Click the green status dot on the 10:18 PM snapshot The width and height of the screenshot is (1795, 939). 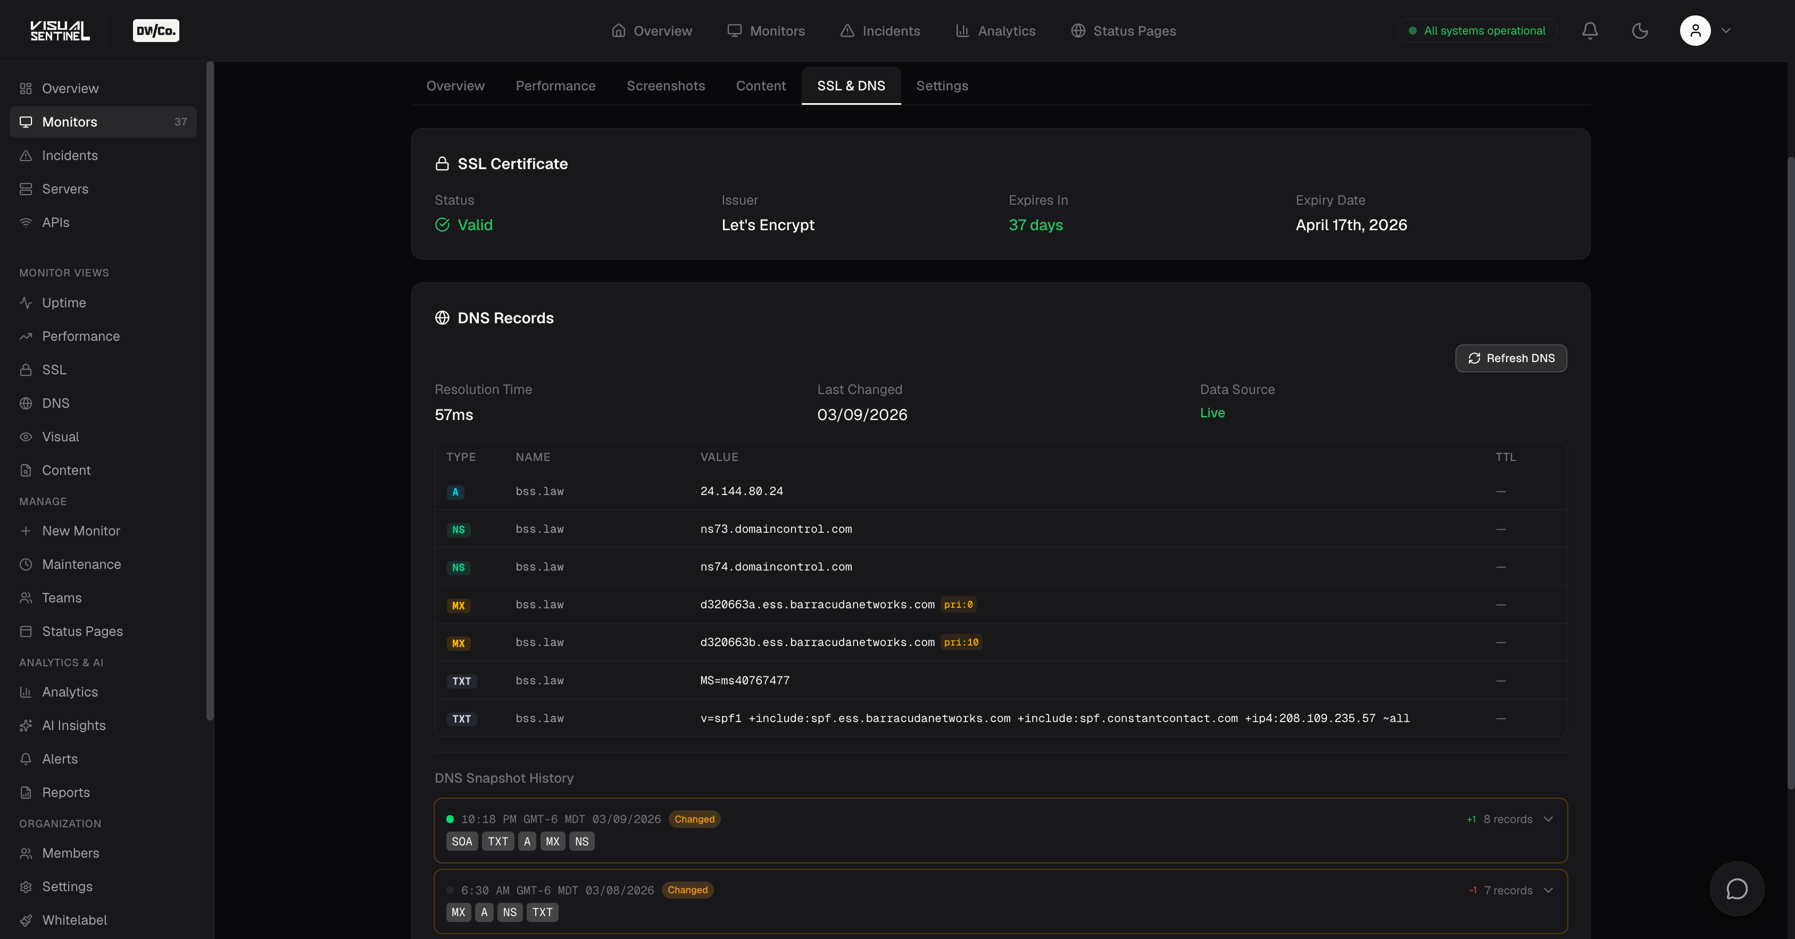pyautogui.click(x=450, y=818)
